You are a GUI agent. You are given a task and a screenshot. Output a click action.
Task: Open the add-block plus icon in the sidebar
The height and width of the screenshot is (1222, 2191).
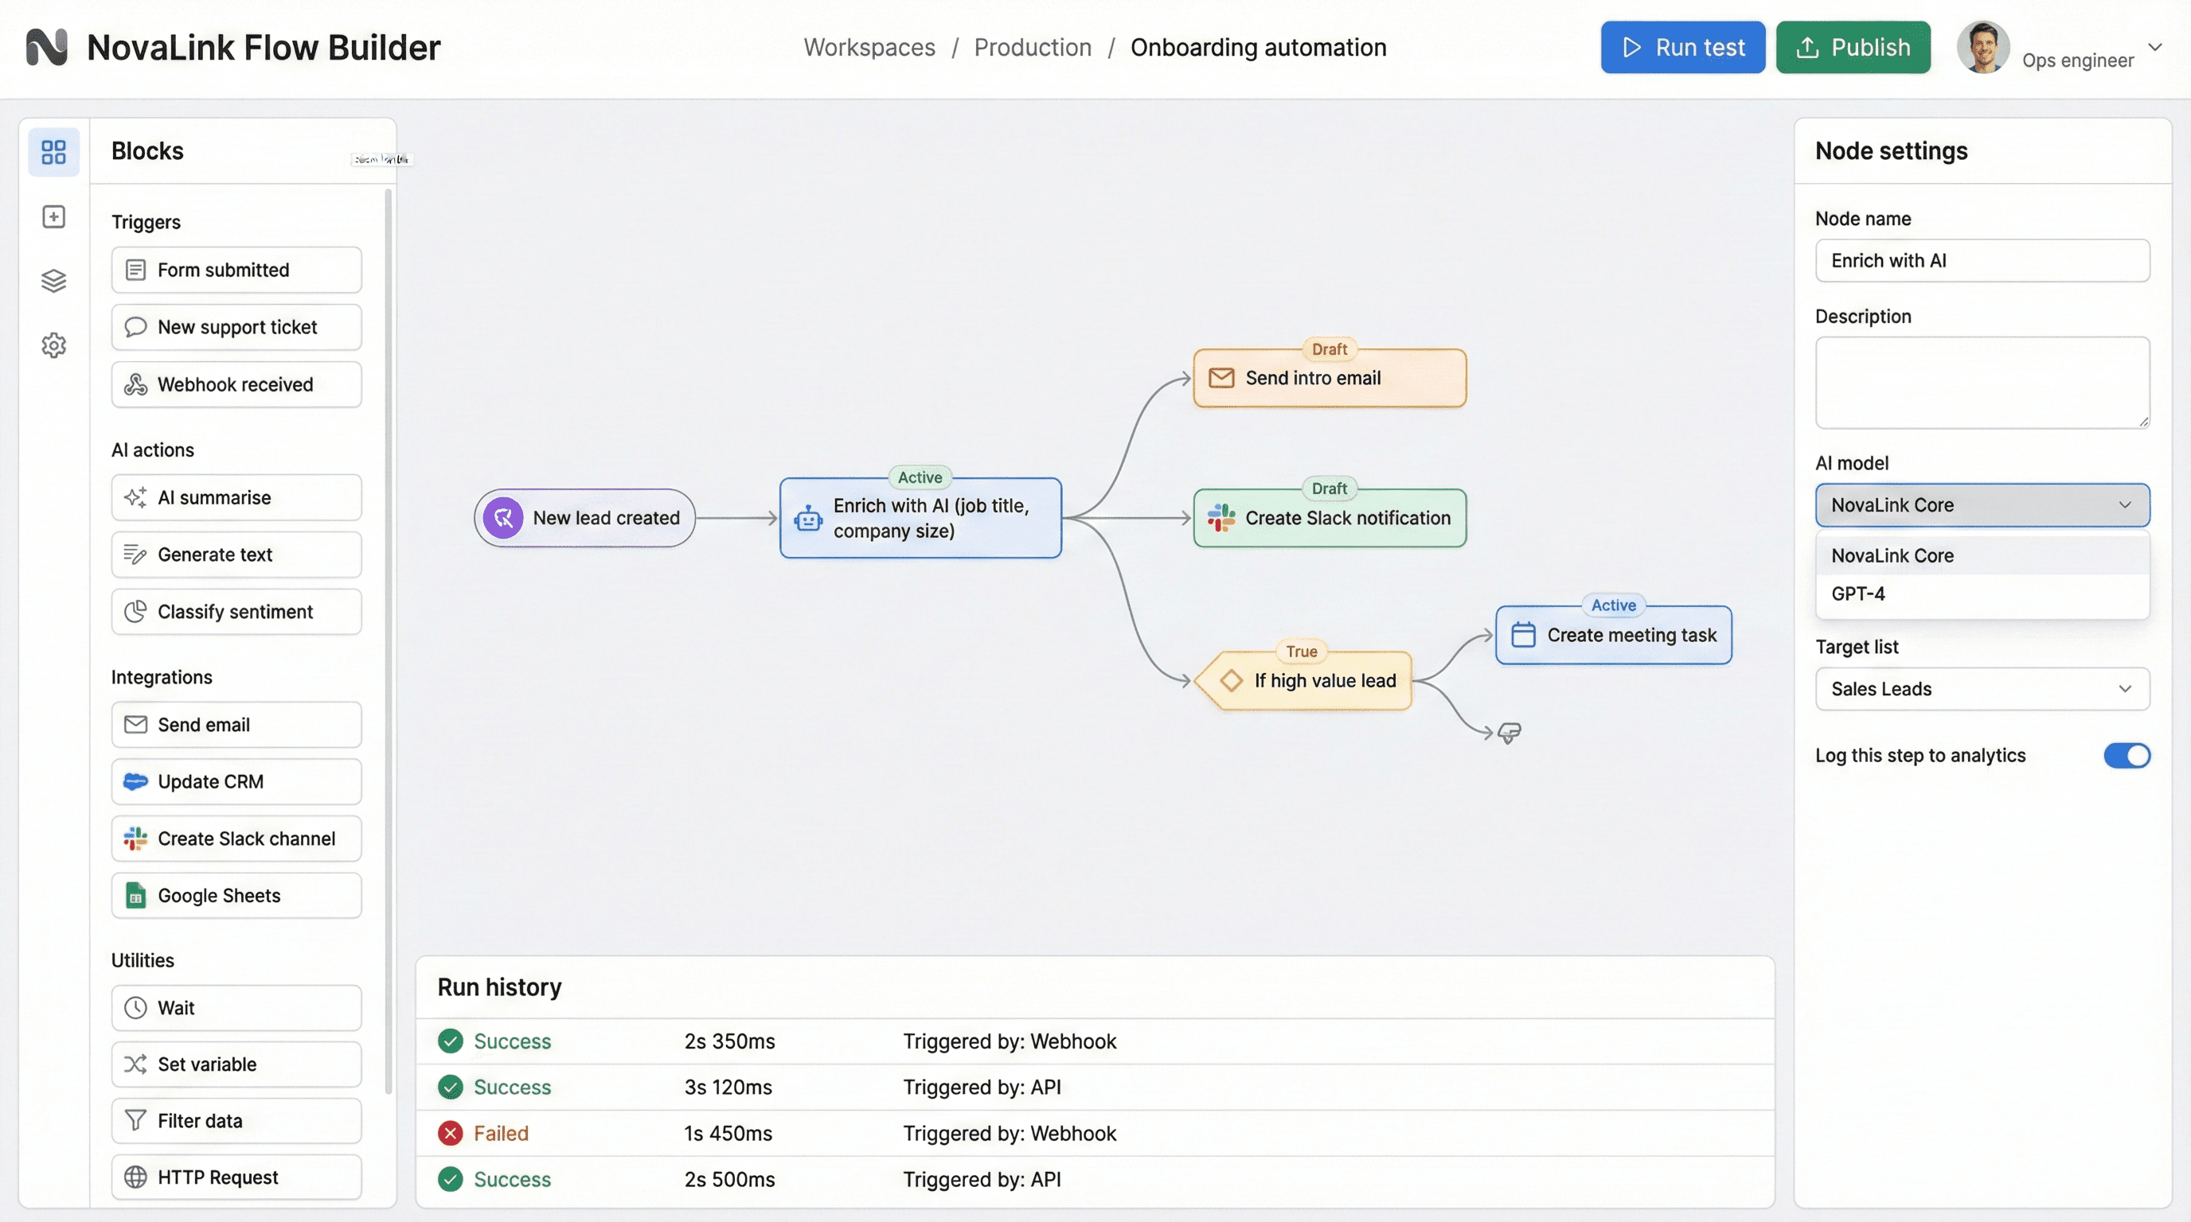click(53, 216)
